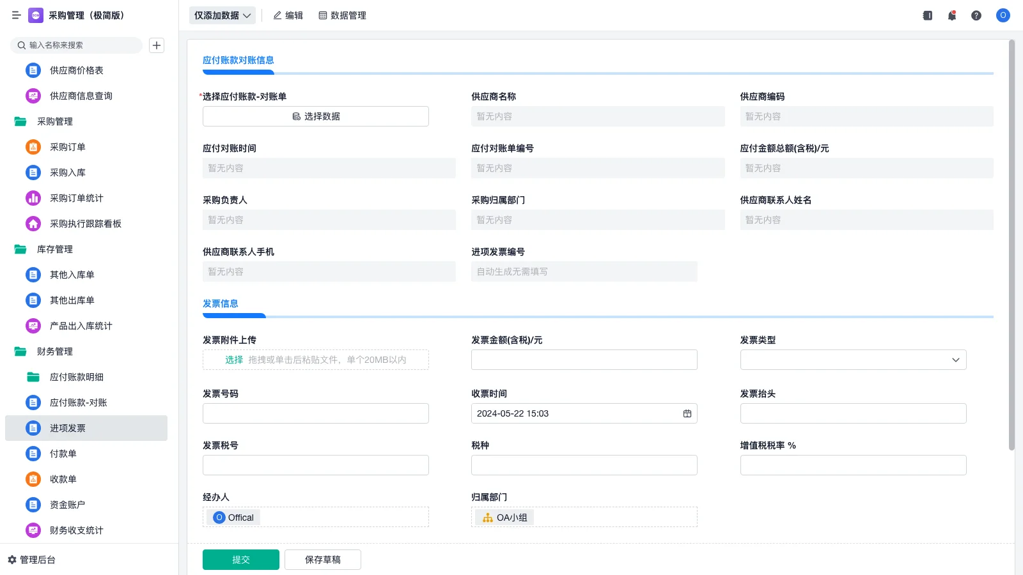Click the 付款单 form icon
Image resolution: width=1023 pixels, height=575 pixels.
33,454
